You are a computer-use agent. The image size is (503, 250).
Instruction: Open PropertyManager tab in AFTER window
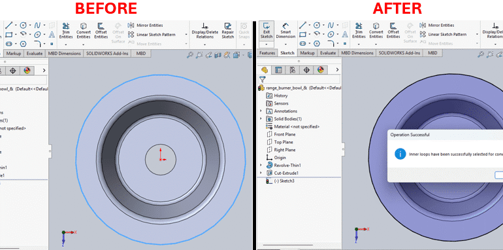278,70
